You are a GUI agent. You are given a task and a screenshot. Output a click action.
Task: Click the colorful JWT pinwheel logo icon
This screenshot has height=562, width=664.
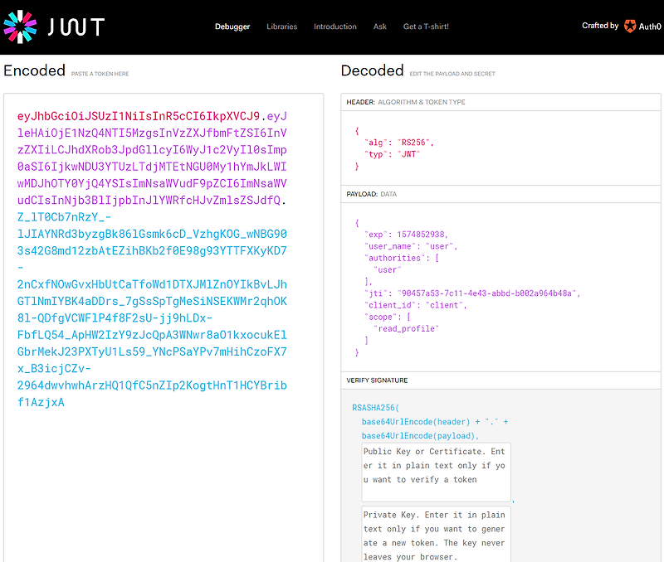coord(21,26)
